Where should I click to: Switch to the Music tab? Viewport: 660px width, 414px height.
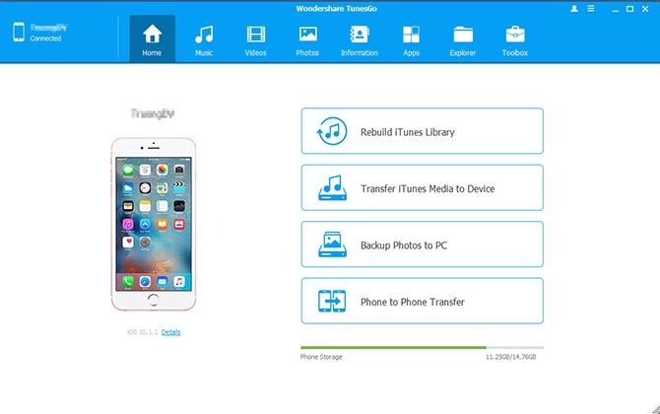[204, 38]
